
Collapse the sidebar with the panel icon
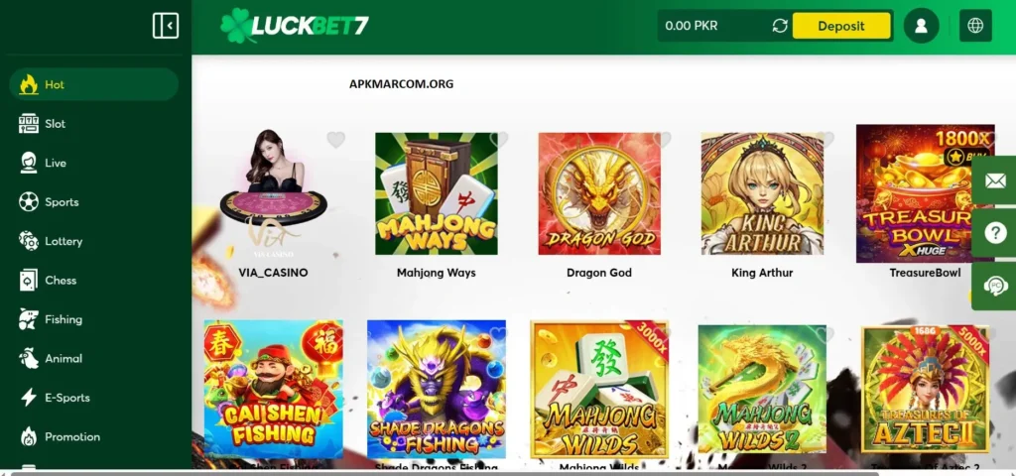coord(166,26)
